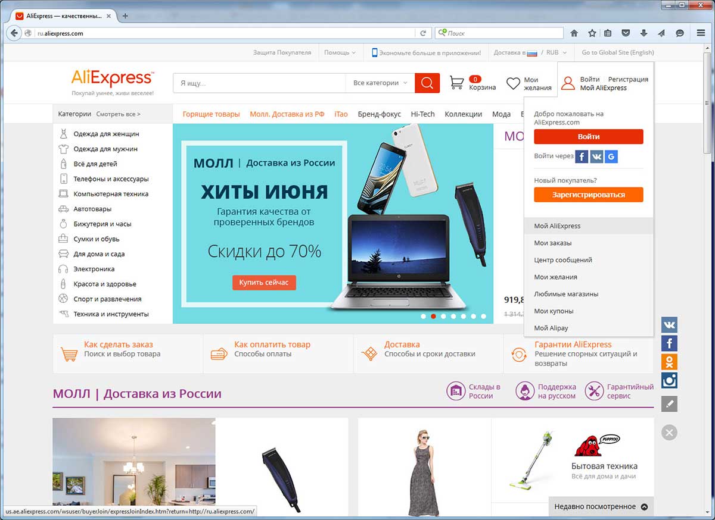Reload the page
715x520 pixels.
(423, 33)
